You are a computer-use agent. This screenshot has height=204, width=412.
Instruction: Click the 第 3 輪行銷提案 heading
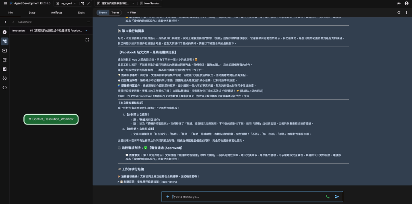131,31
